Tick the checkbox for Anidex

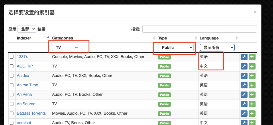tap(12, 76)
